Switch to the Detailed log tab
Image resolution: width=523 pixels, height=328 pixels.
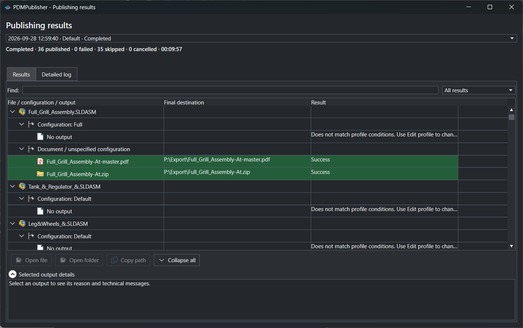[x=56, y=74]
